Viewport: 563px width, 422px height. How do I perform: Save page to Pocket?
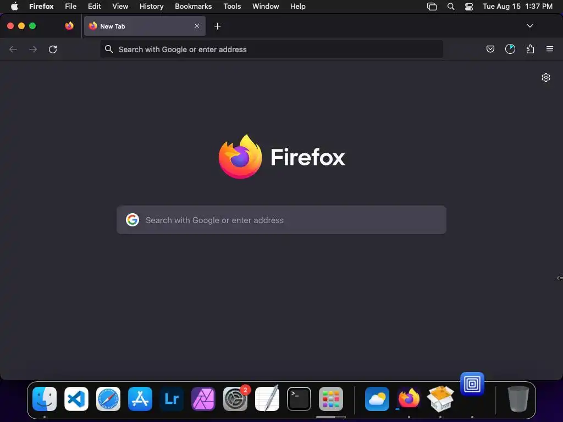pos(490,49)
